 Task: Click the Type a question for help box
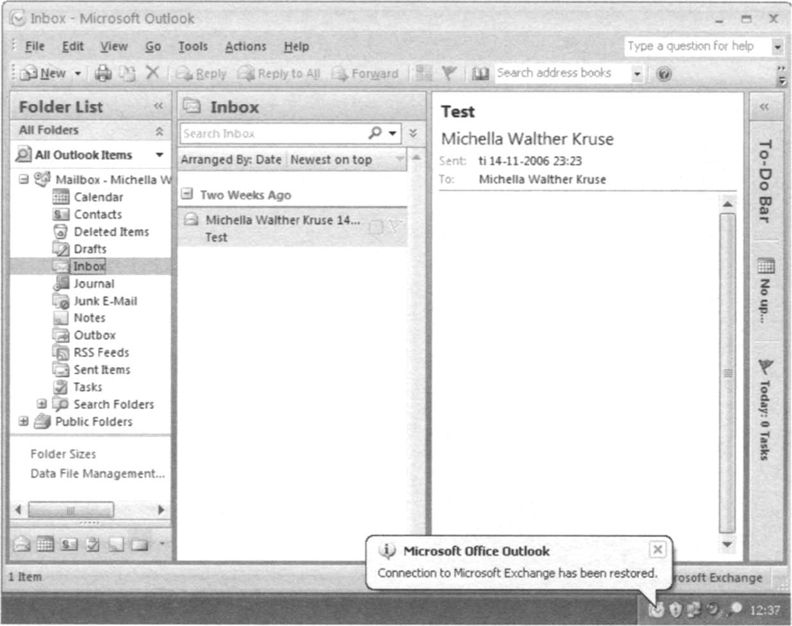[x=697, y=46]
